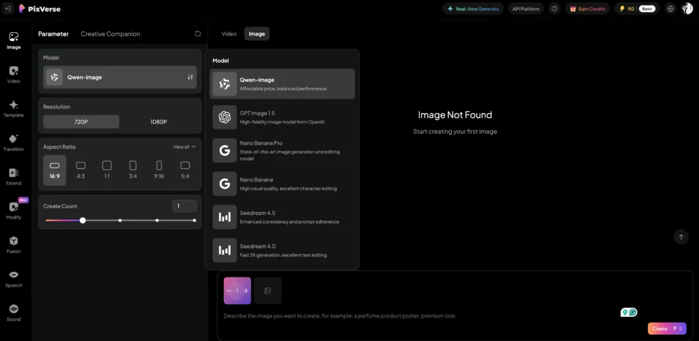Click the Real-time Generate button
The height and width of the screenshot is (341, 699).
473,8
